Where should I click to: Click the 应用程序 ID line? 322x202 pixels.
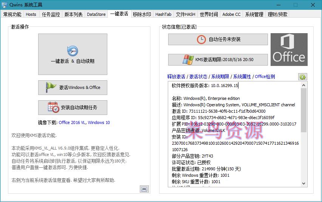click(223, 118)
